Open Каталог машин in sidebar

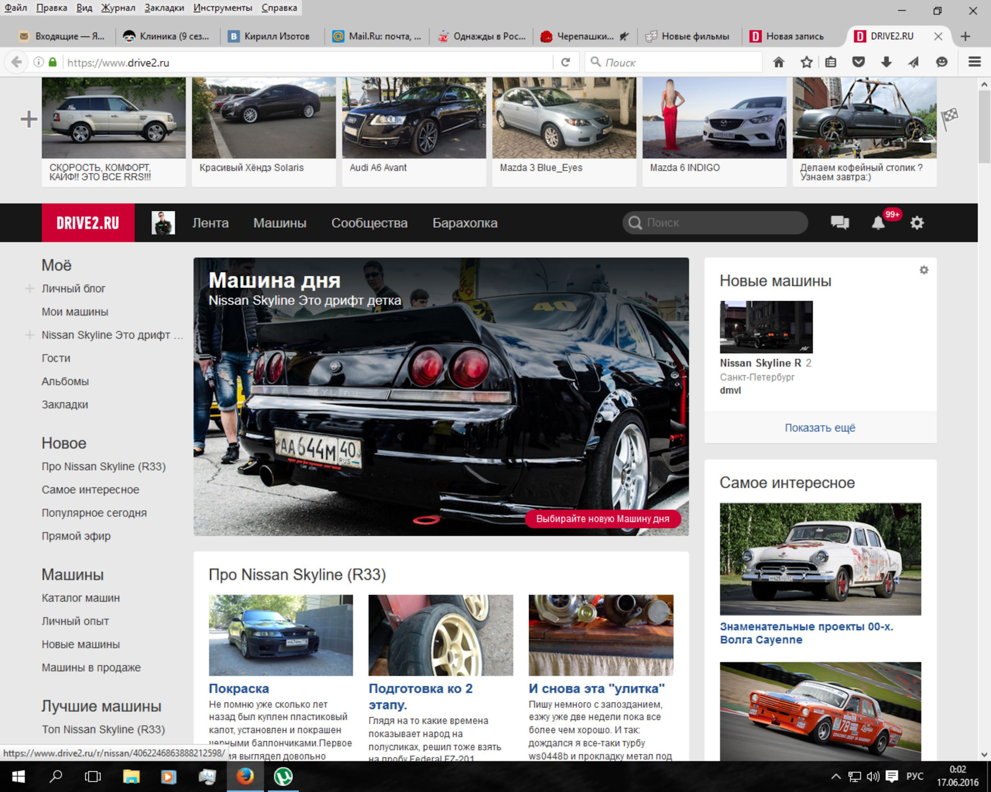tap(81, 598)
